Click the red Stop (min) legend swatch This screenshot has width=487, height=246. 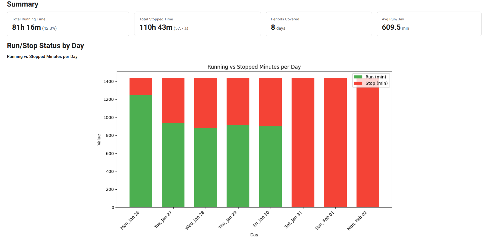(358, 83)
